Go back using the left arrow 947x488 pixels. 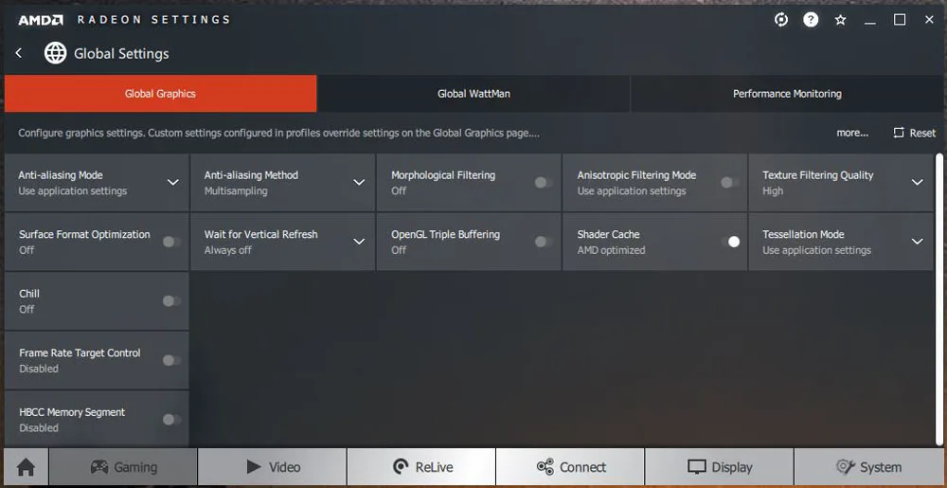click(19, 53)
